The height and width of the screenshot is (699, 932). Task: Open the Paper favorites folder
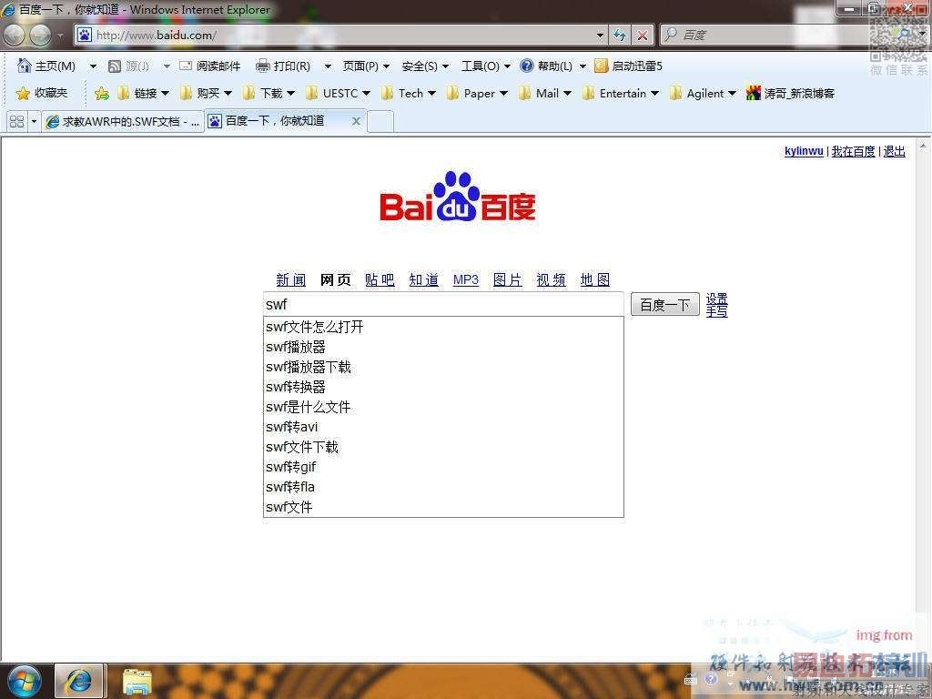point(477,94)
